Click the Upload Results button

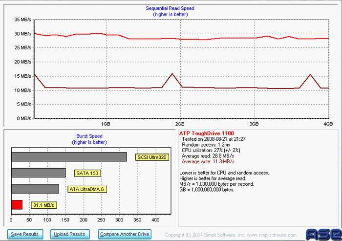[70, 234]
